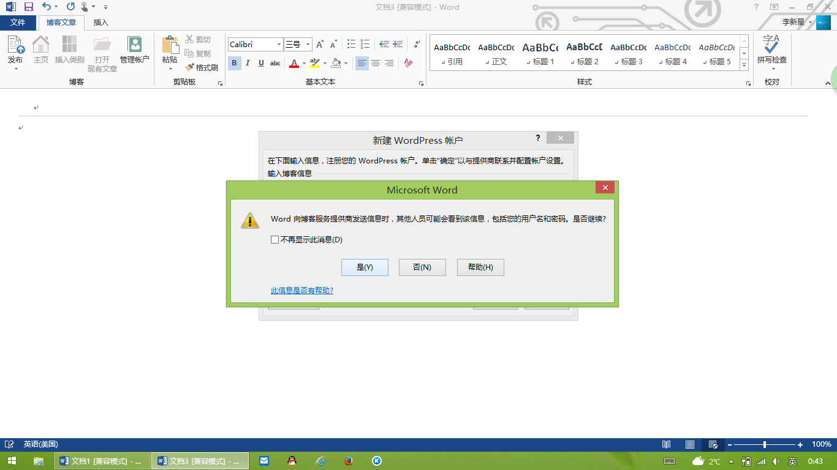Click the shrink font size icon
The image size is (837, 470).
334,45
